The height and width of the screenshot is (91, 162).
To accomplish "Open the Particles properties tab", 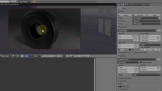I will pyautogui.click(x=146, y=5).
